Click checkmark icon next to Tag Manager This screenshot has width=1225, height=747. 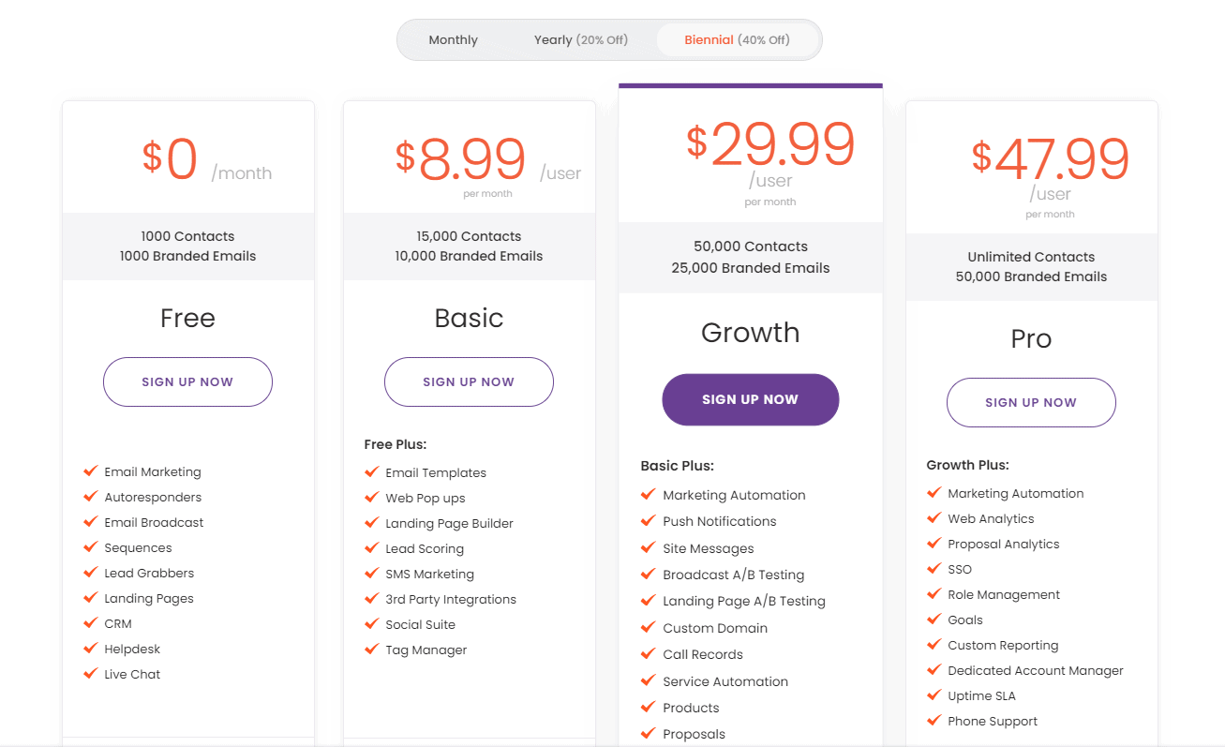[x=372, y=649]
